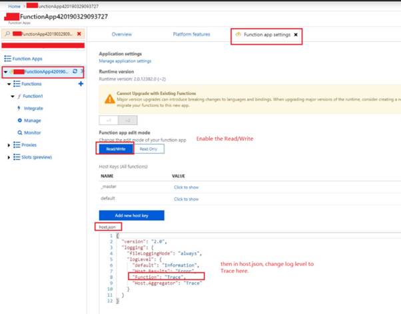Switch to Read Only edit mode
This screenshot has width=401, height=314.
click(149, 149)
